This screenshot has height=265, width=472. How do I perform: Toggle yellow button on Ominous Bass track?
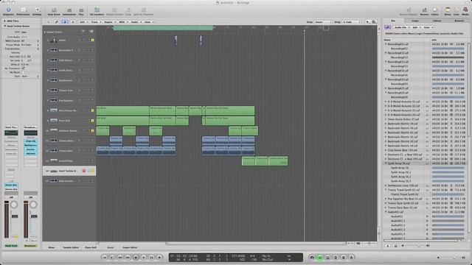(92, 131)
